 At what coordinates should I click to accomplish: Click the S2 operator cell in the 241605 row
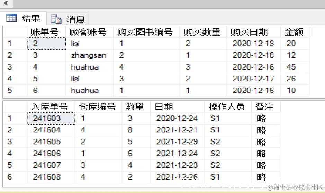[228, 142]
